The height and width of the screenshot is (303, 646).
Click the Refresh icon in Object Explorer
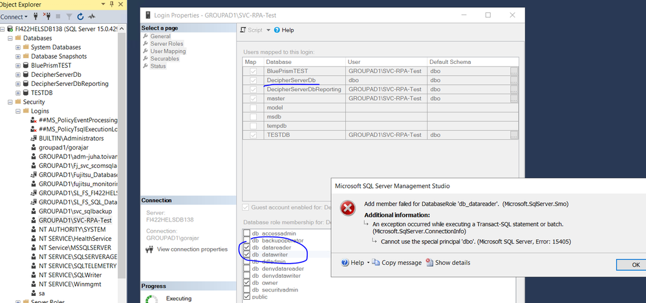[80, 16]
